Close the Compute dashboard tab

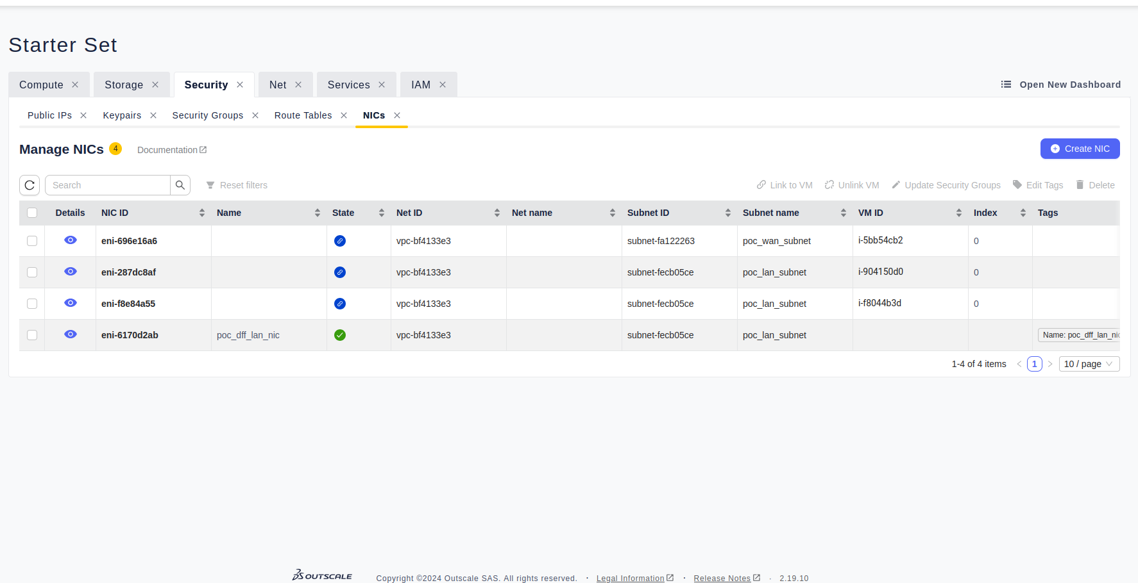point(75,85)
